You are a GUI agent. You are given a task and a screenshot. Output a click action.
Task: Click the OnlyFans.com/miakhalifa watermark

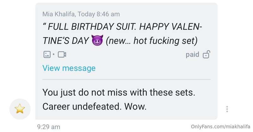click(x=220, y=127)
